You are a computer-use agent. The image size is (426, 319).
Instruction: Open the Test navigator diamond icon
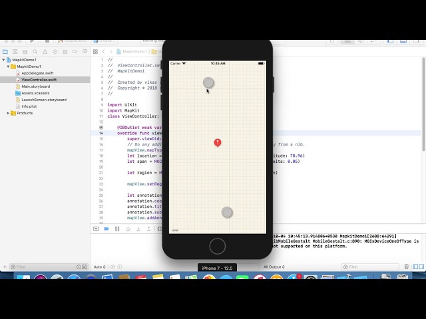[x=55, y=52]
